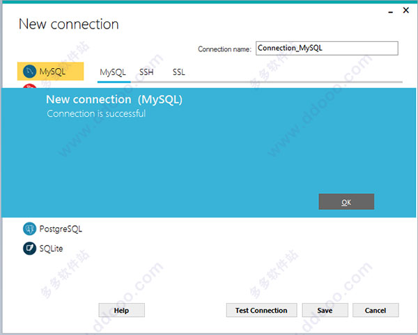Viewport: 418px width, 335px height.
Task: Select SQLite in the database type list
Action: [43, 248]
